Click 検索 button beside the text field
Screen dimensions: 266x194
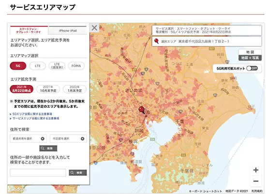coord(78,173)
